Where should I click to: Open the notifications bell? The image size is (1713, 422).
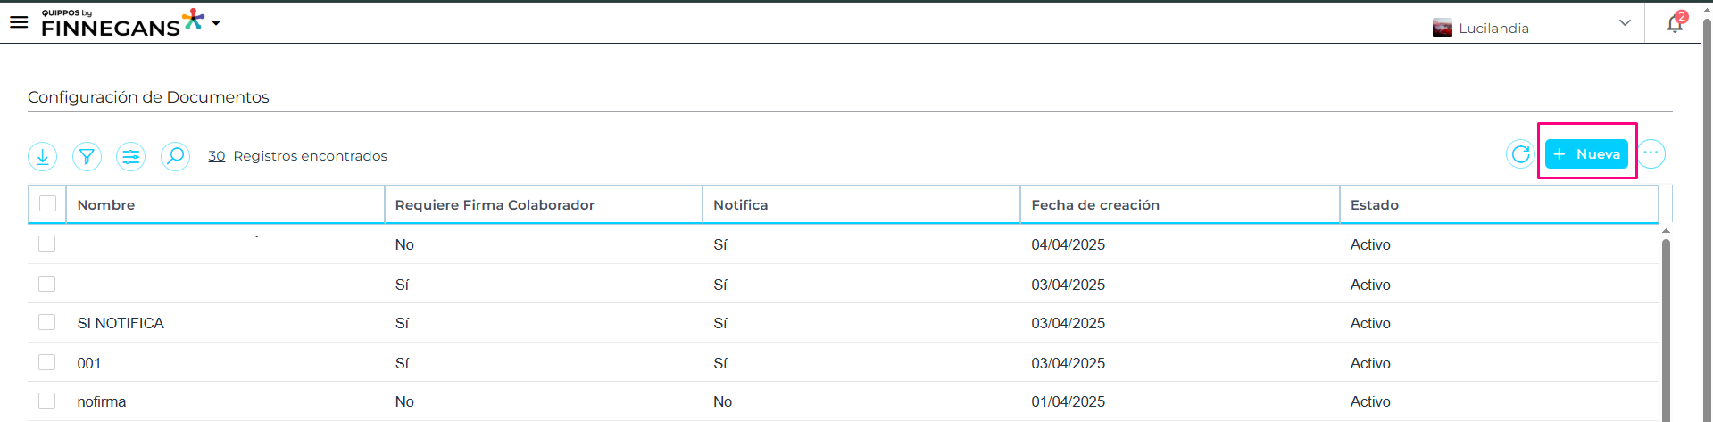click(x=1675, y=23)
